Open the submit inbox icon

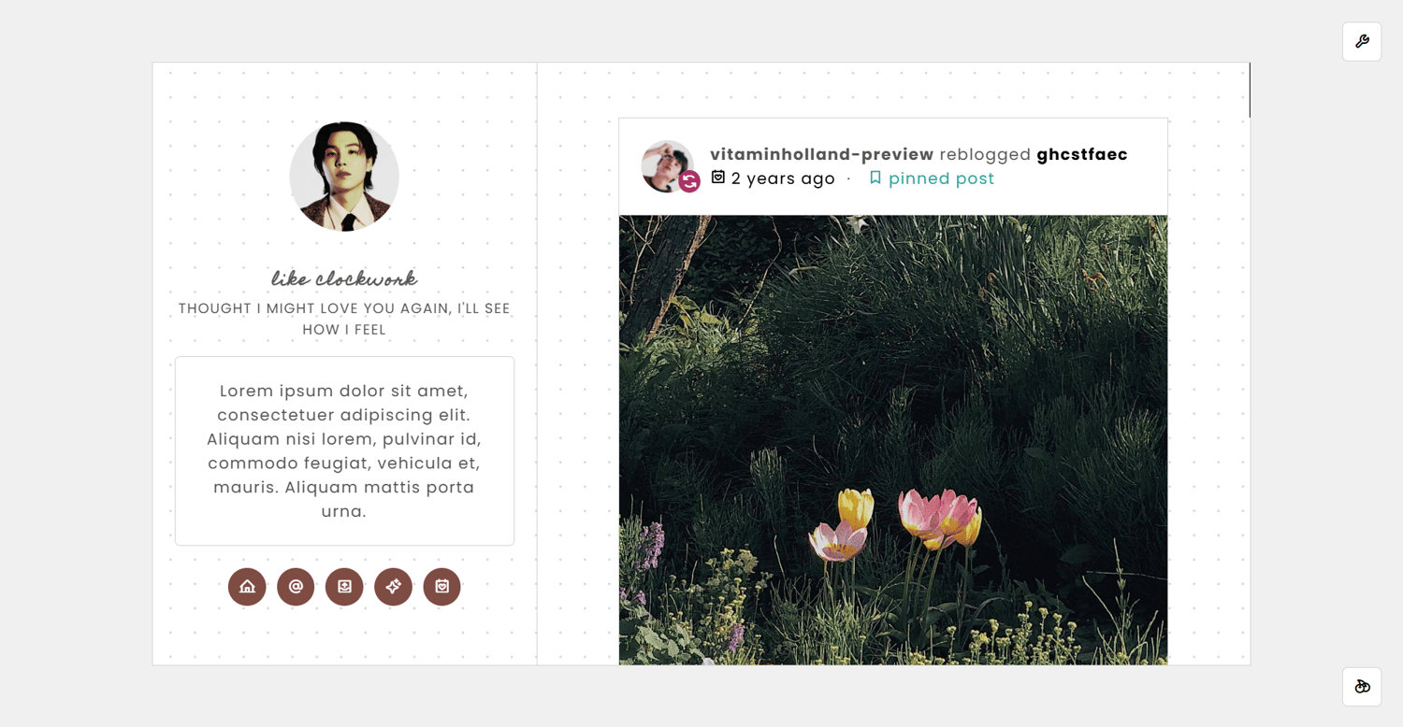344,587
